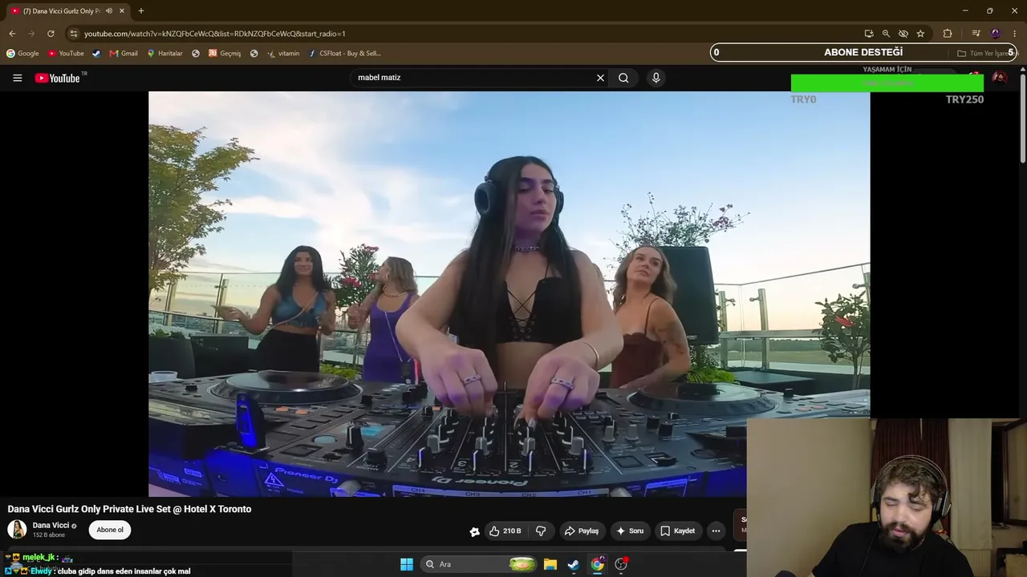Open the notification app icon on taskbar
The height and width of the screenshot is (577, 1027).
[621, 564]
